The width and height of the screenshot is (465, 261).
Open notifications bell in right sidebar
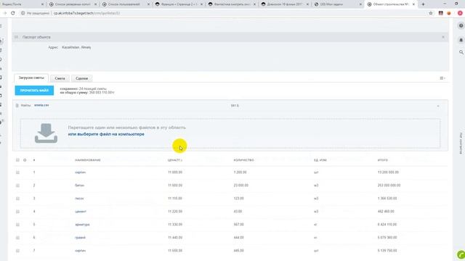point(461,40)
